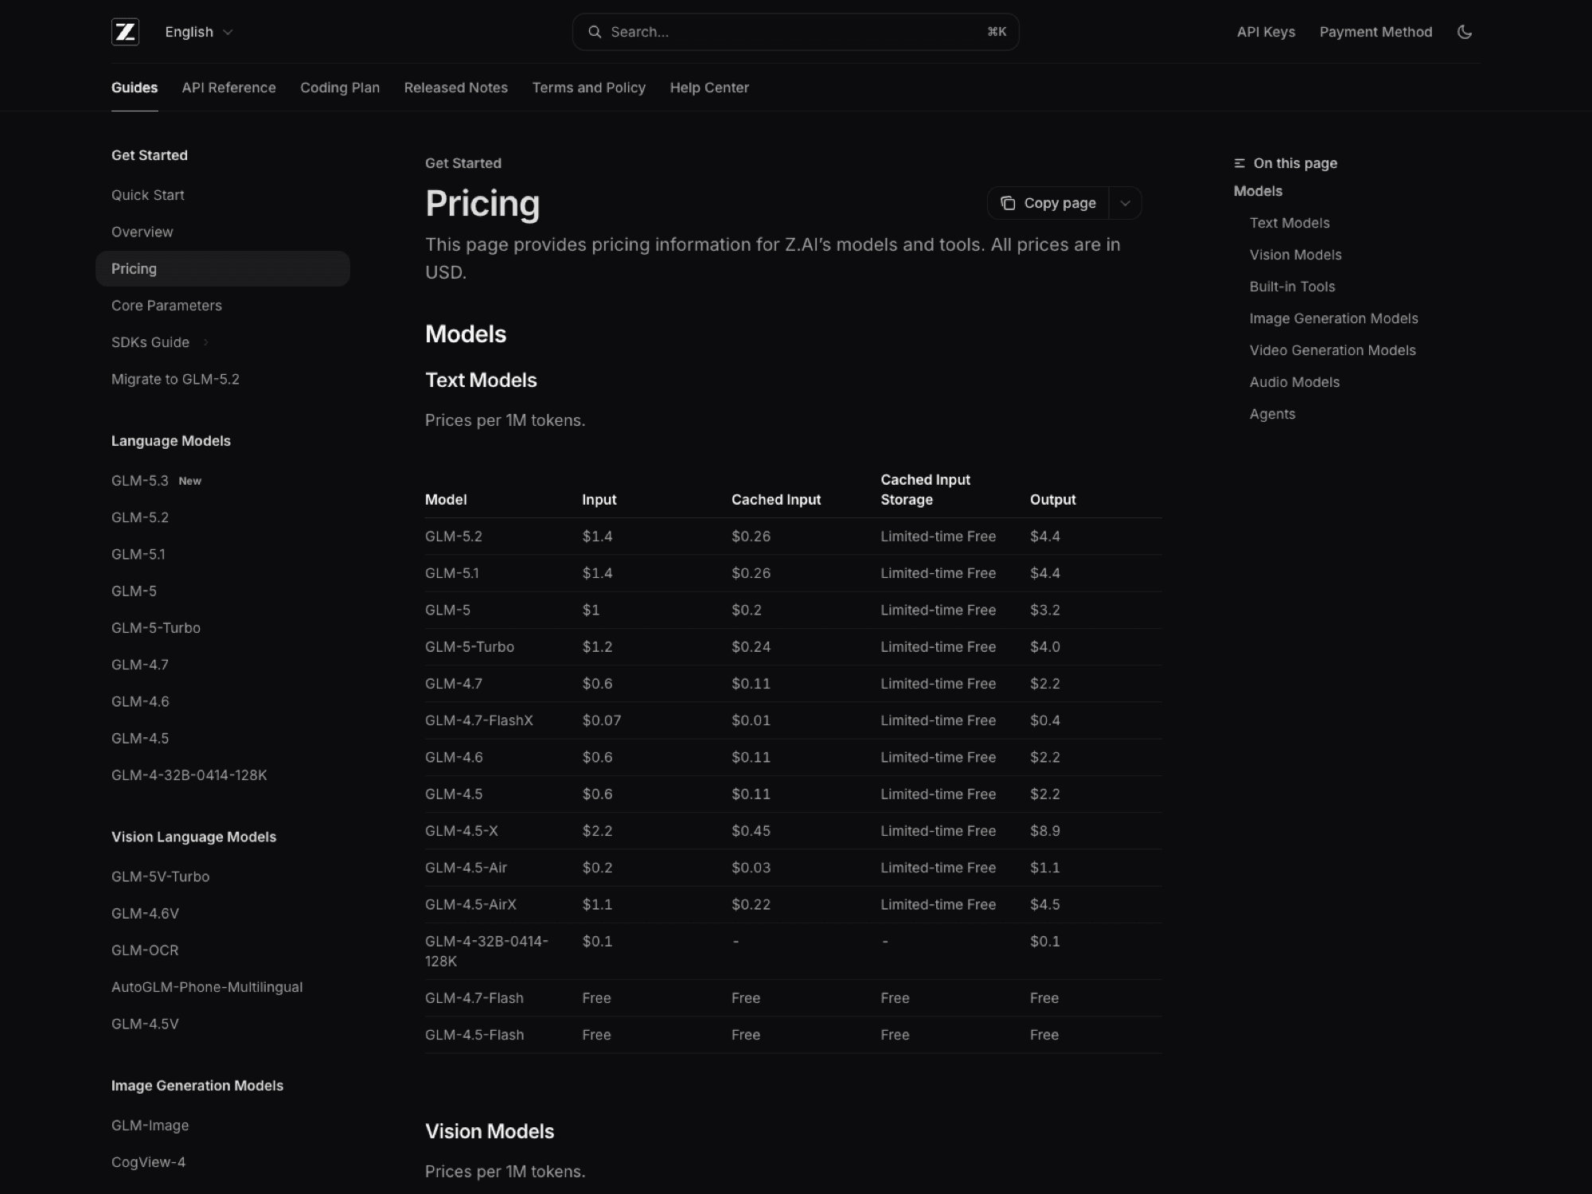Go to API Keys
The image size is (1592, 1194).
pyautogui.click(x=1266, y=32)
